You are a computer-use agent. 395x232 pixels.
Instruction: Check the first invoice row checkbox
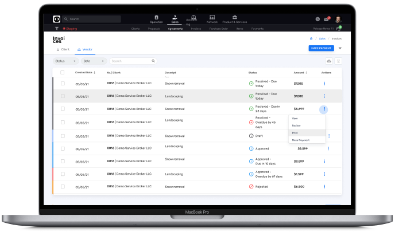(63, 83)
